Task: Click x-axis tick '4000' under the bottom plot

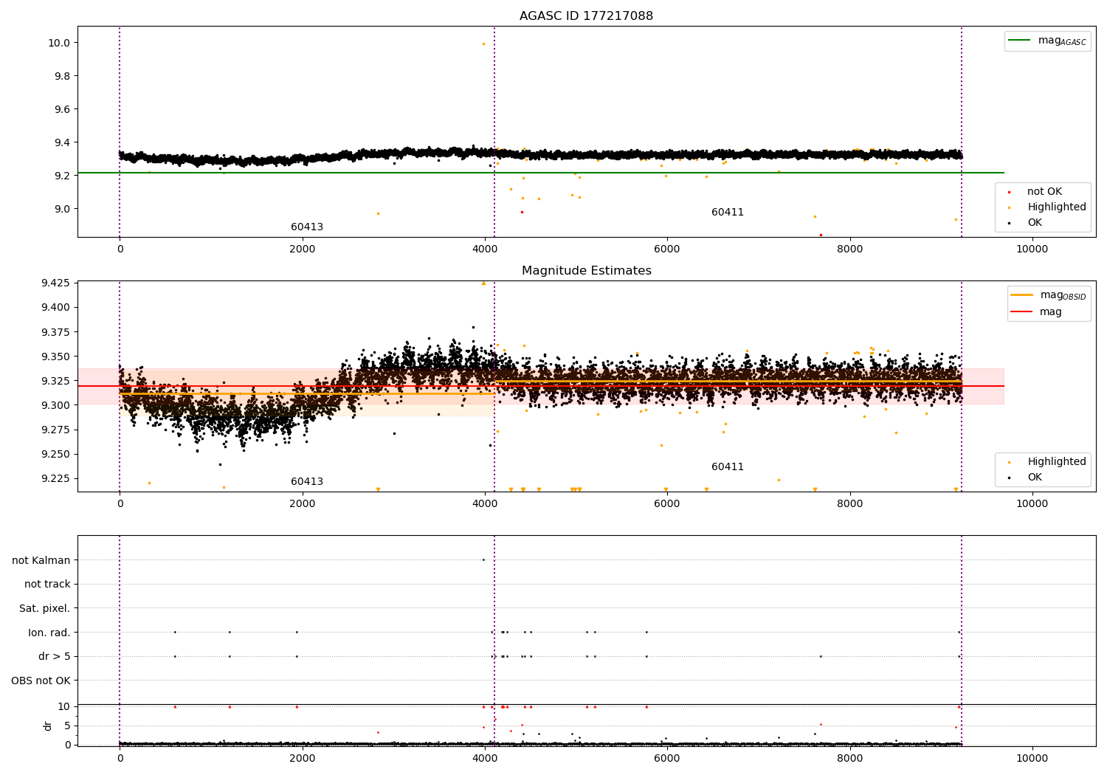Action: 485,759
